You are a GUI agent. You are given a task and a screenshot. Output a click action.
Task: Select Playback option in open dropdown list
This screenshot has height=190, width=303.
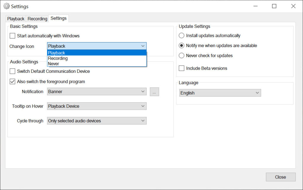(x=57, y=53)
